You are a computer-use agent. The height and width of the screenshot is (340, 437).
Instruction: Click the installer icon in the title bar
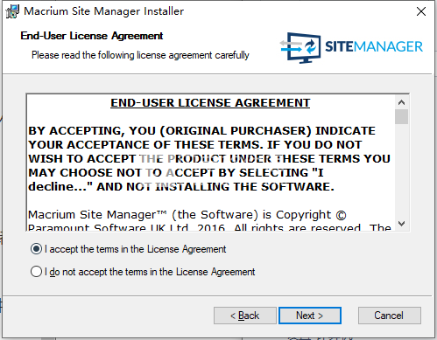point(12,11)
